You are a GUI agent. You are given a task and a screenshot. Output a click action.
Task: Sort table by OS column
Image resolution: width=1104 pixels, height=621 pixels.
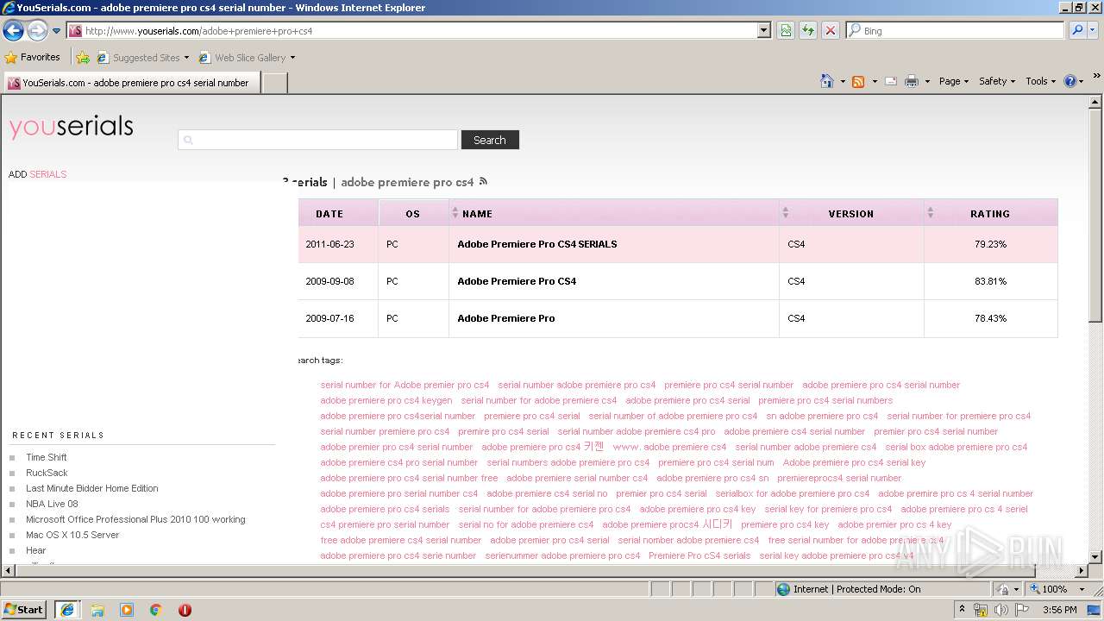pyautogui.click(x=413, y=214)
